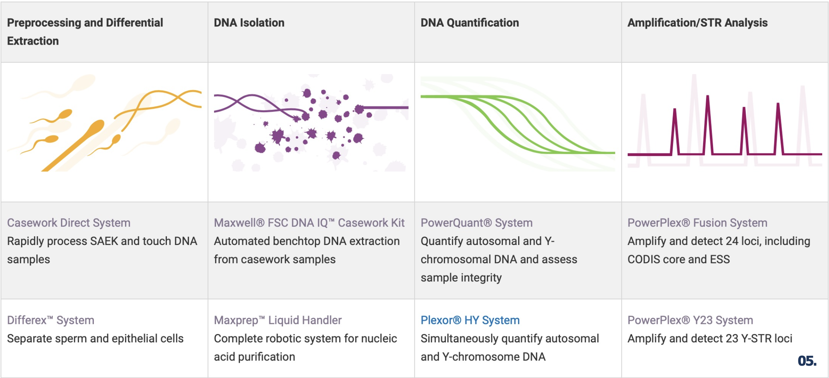
Task: Follow the PowerQuant System link
Action: click(476, 223)
